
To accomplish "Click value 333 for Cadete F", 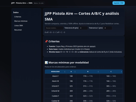I will coord(71,96).
